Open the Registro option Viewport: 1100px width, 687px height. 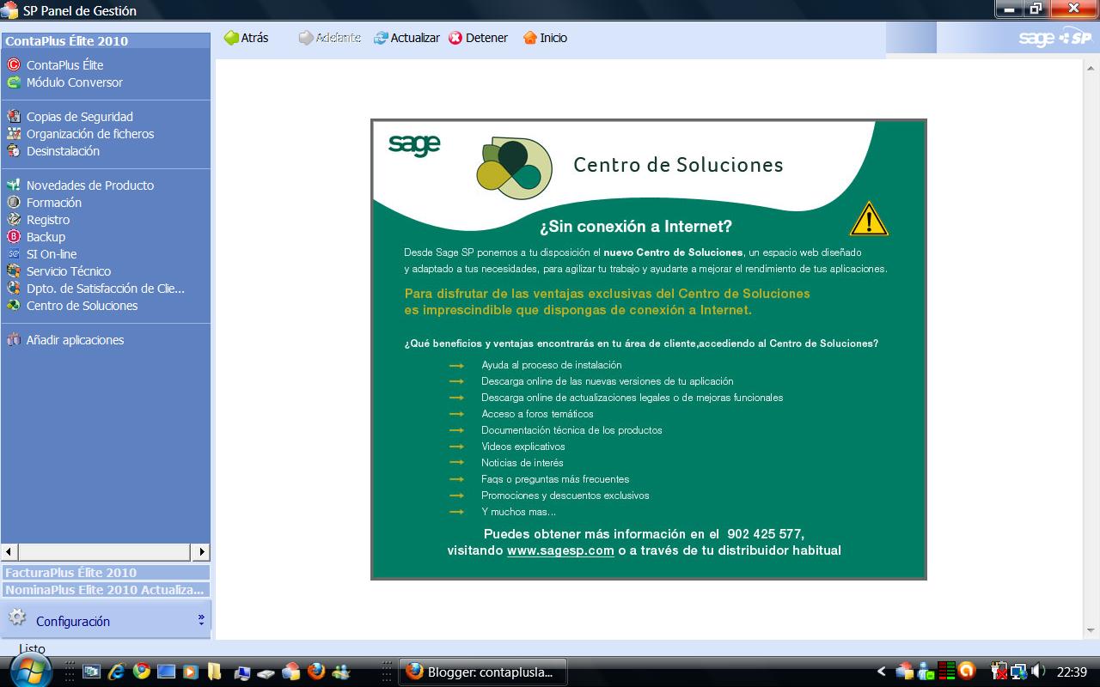pyautogui.click(x=48, y=219)
